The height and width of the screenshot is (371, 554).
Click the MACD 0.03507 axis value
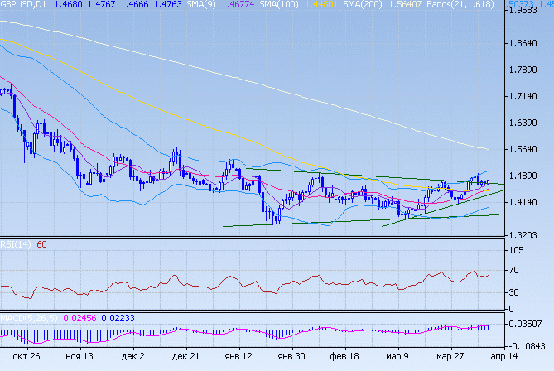(527, 325)
